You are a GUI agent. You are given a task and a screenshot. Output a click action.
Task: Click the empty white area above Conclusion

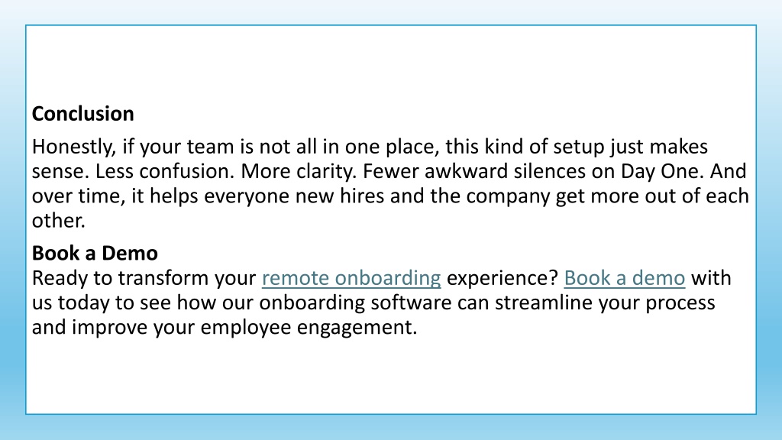pos(391,64)
